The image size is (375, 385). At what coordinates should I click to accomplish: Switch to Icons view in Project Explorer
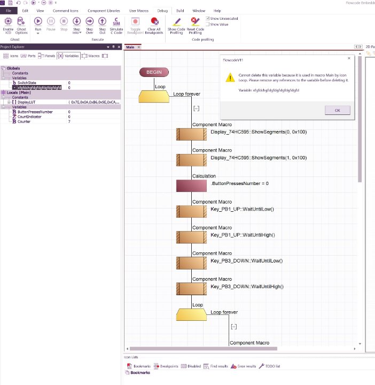point(11,56)
